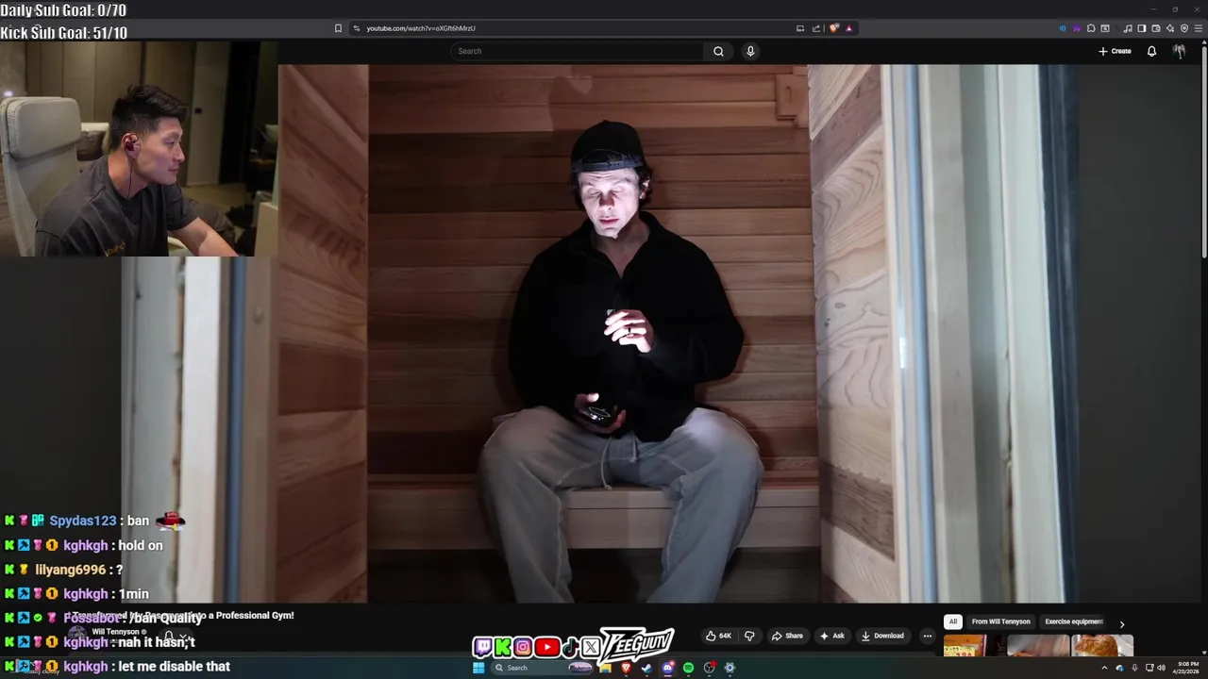
Task: Open the Settings gear on taskbar
Action: [x=730, y=668]
